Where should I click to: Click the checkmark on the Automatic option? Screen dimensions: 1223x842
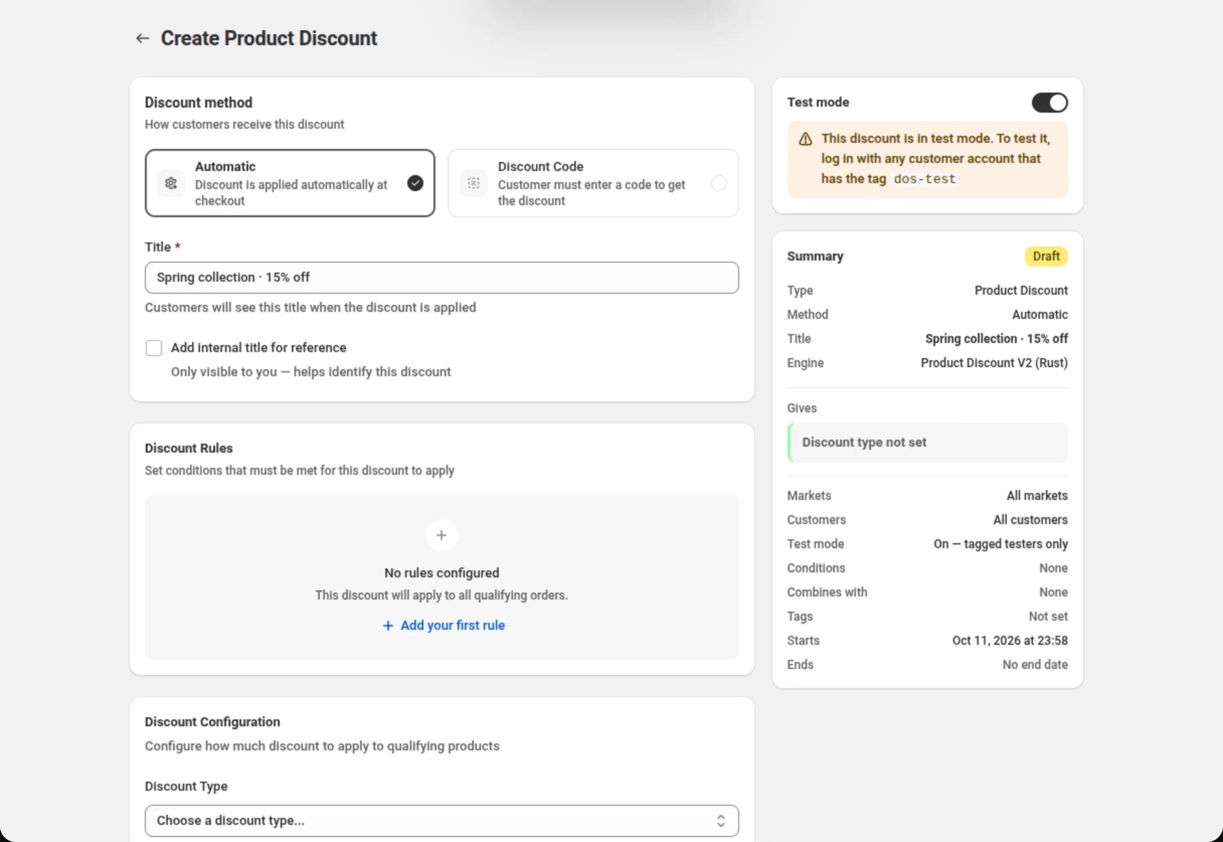click(415, 183)
